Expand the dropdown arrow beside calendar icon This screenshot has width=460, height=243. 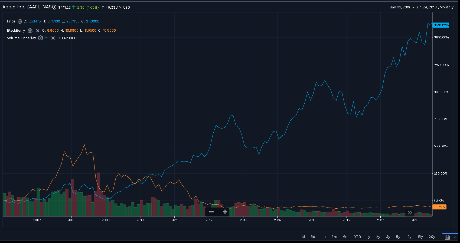(x=455, y=237)
